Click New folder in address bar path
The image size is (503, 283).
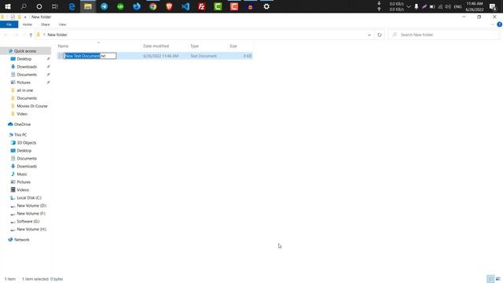click(x=57, y=35)
